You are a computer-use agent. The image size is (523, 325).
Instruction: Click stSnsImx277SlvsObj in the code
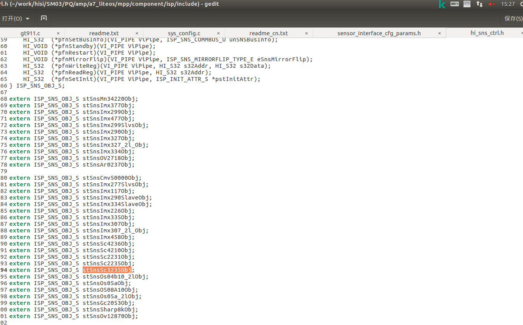click(x=114, y=184)
